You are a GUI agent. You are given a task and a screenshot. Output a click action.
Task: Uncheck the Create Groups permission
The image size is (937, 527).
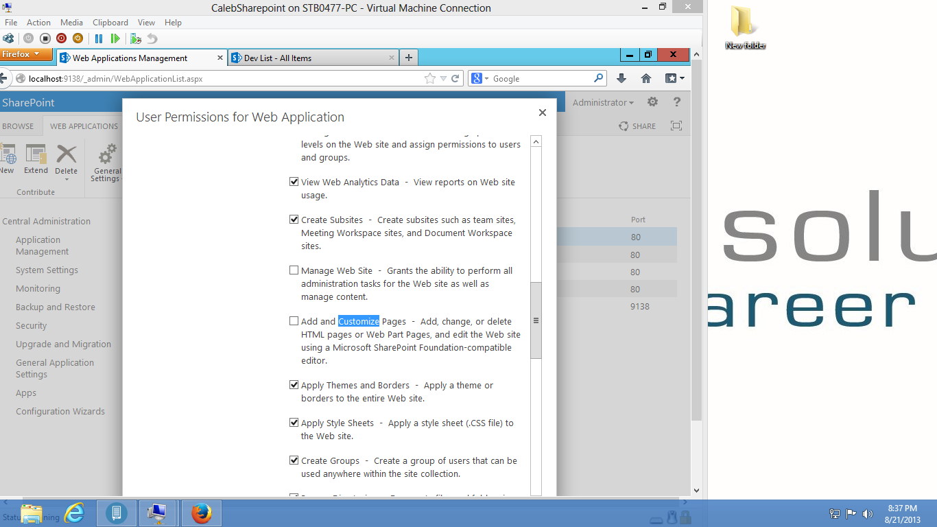point(294,460)
